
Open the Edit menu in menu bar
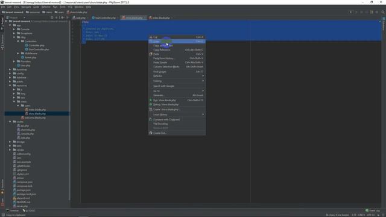tap(10, 7)
